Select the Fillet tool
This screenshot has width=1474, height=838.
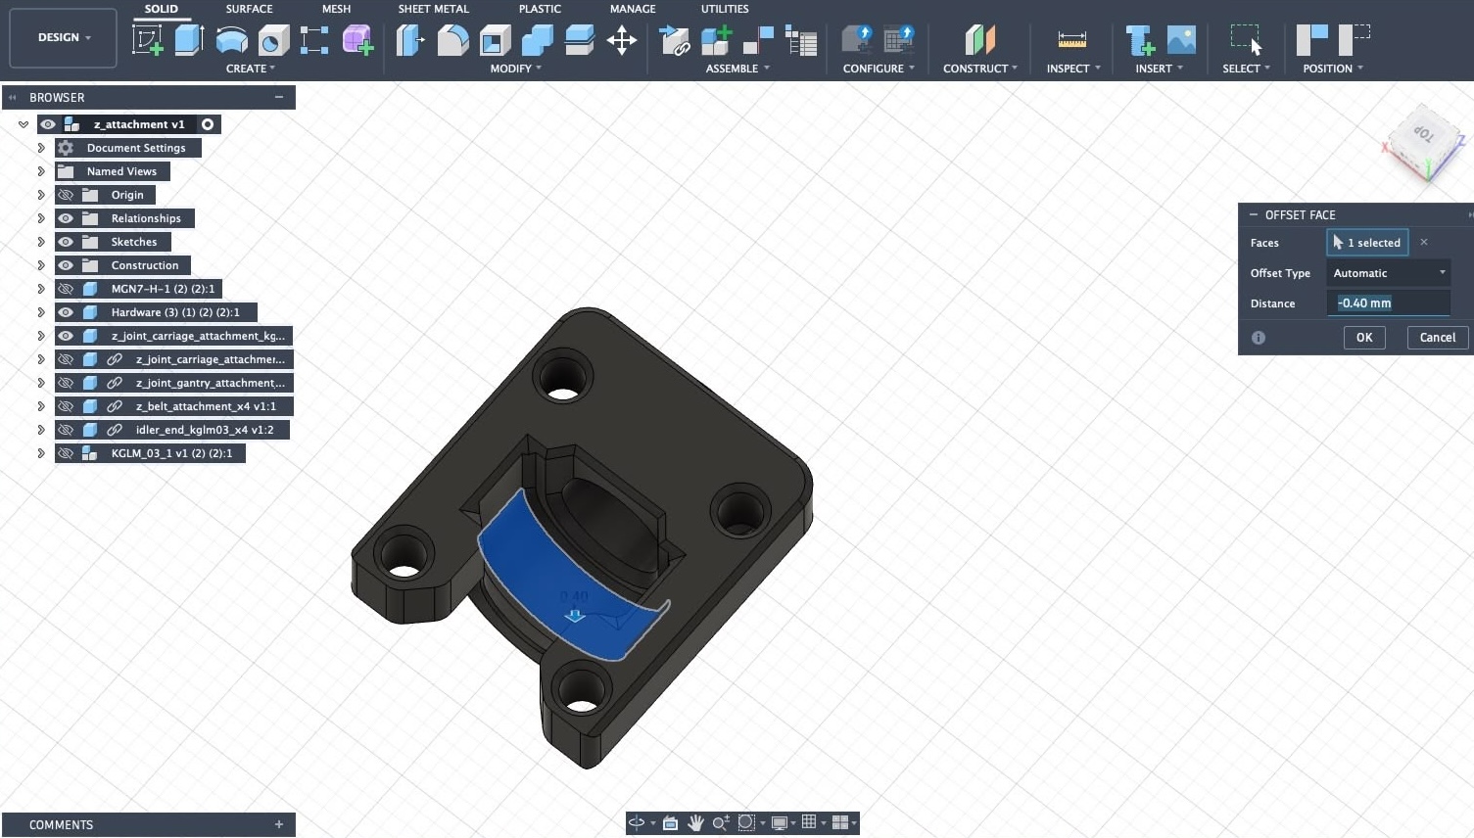(452, 40)
